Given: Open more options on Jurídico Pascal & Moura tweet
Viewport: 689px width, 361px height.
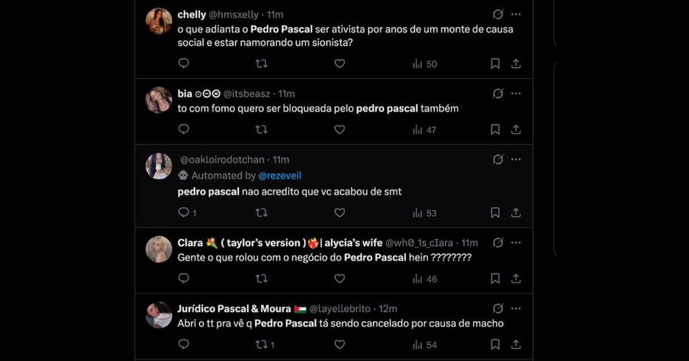Looking at the screenshot, I should click(516, 308).
